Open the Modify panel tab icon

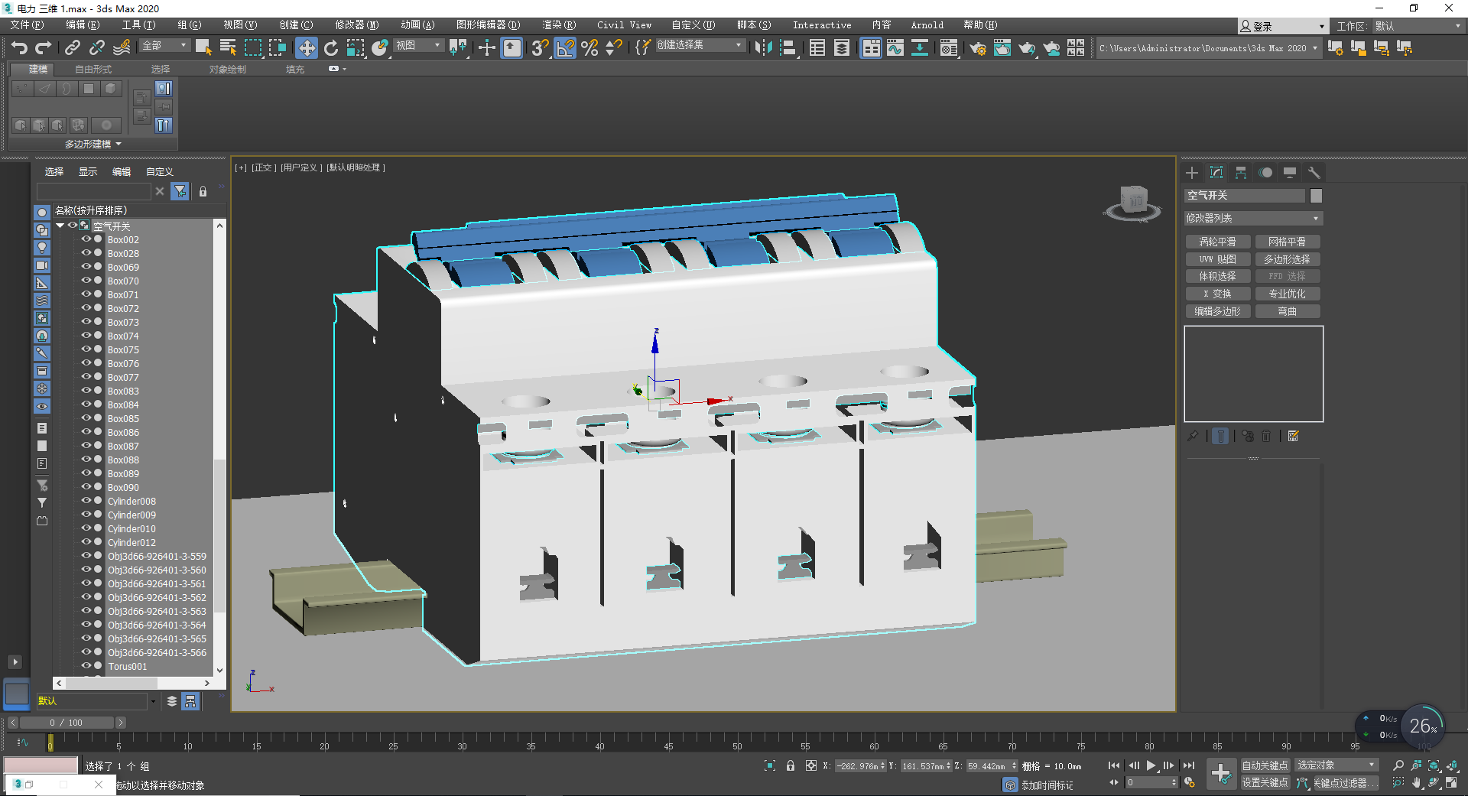[1216, 173]
